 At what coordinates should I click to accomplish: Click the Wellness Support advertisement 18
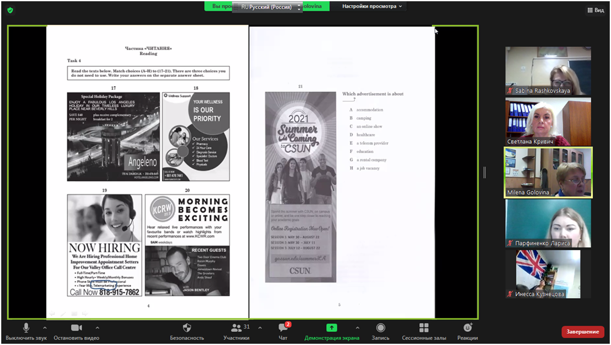pyautogui.click(x=196, y=136)
